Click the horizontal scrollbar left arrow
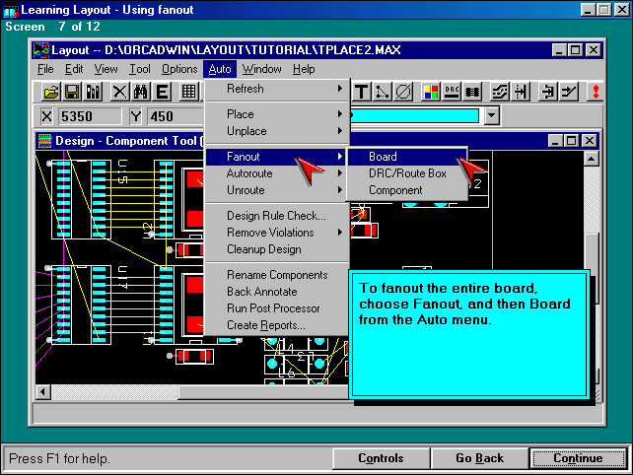This screenshot has height=475, width=633. tap(43, 392)
